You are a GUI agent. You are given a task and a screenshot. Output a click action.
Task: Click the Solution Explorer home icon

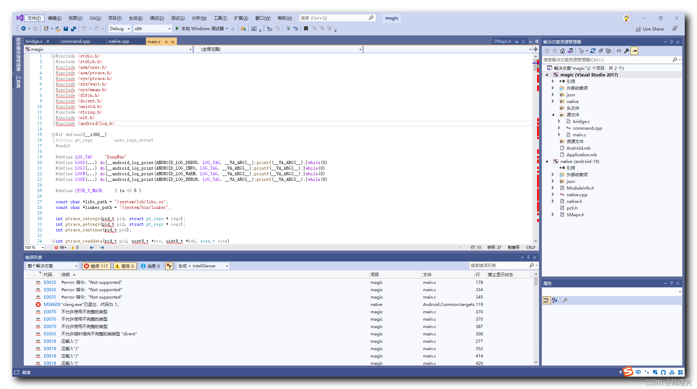click(563, 51)
